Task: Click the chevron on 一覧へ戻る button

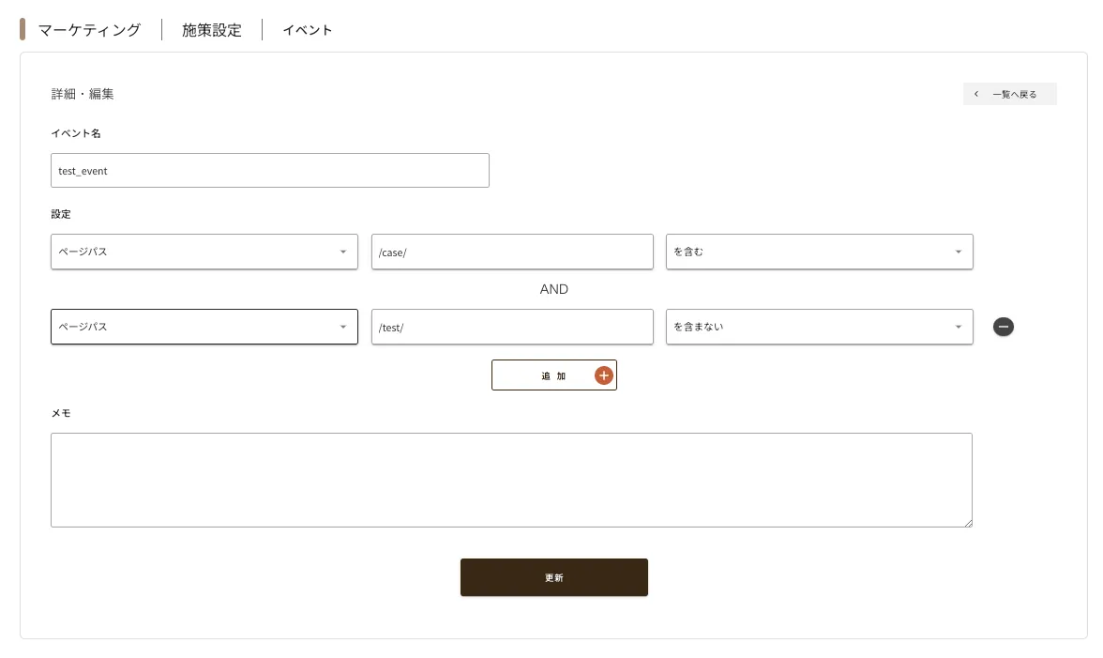Action: pos(975,94)
